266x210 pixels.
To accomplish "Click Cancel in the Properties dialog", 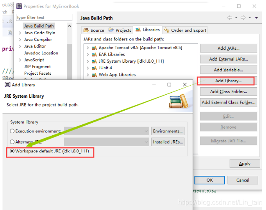I will (243, 180).
